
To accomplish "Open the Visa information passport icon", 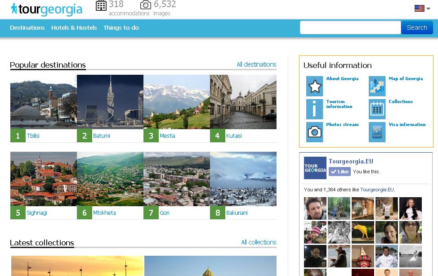I will coord(377,132).
